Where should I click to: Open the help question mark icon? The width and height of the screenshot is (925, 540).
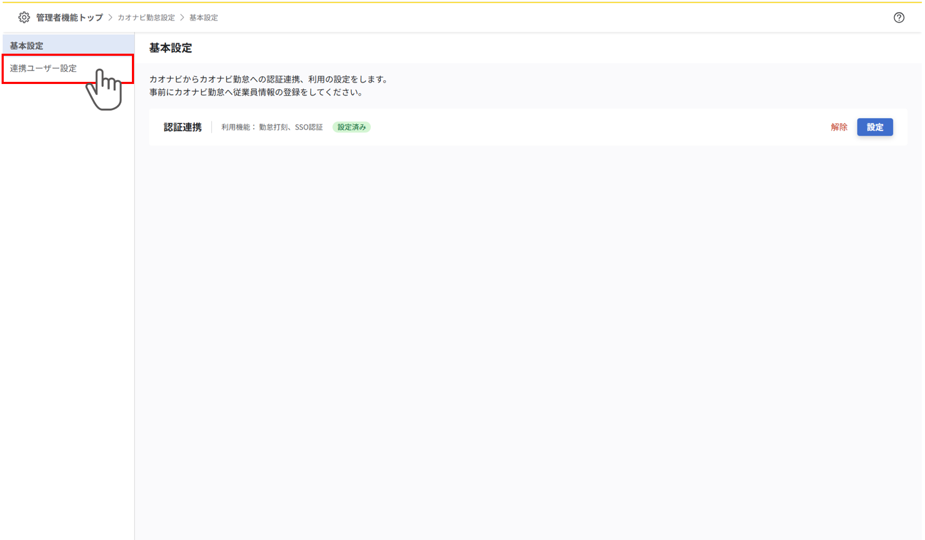pos(899,17)
